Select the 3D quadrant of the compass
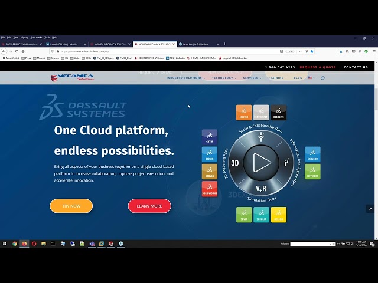The height and width of the screenshot is (283, 378). point(235,163)
